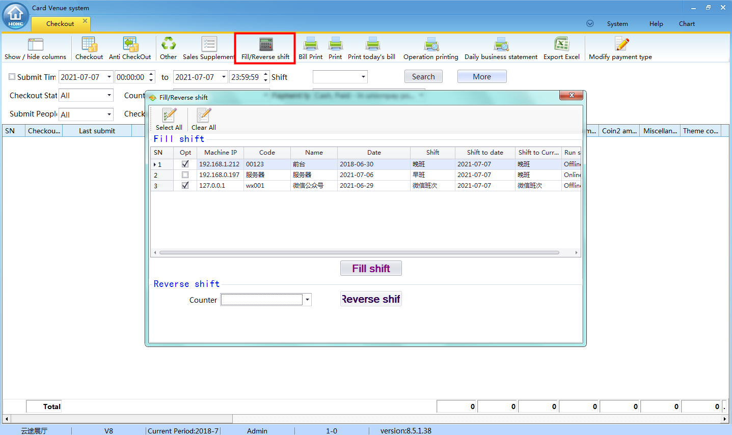Click the Machine IP column header
Viewport: 732px width, 435px height.
pyautogui.click(x=220, y=152)
